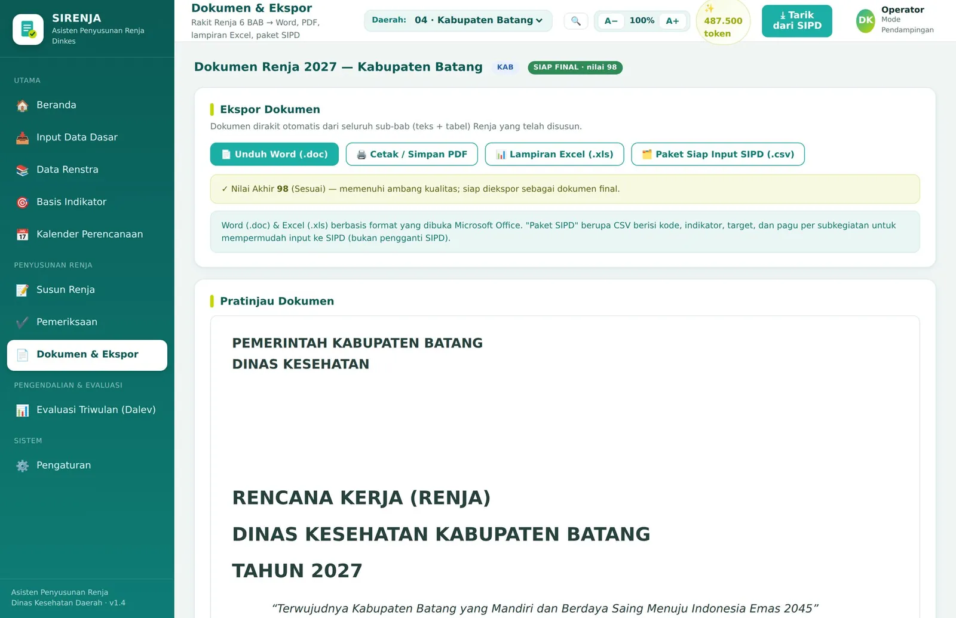Click the RENCANA KERJA (RENJA) preview title
Image resolution: width=956 pixels, height=618 pixels.
click(x=361, y=497)
